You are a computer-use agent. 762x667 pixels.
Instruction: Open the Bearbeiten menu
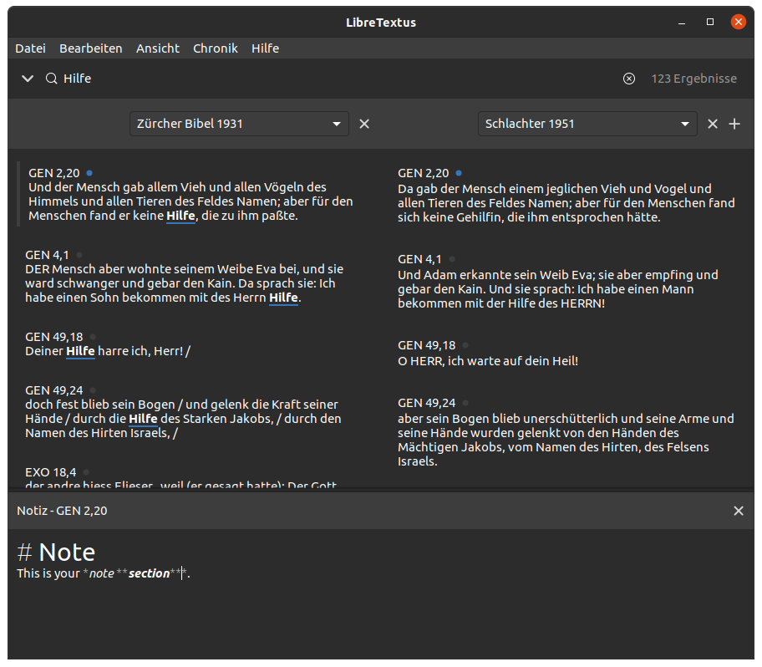point(90,48)
